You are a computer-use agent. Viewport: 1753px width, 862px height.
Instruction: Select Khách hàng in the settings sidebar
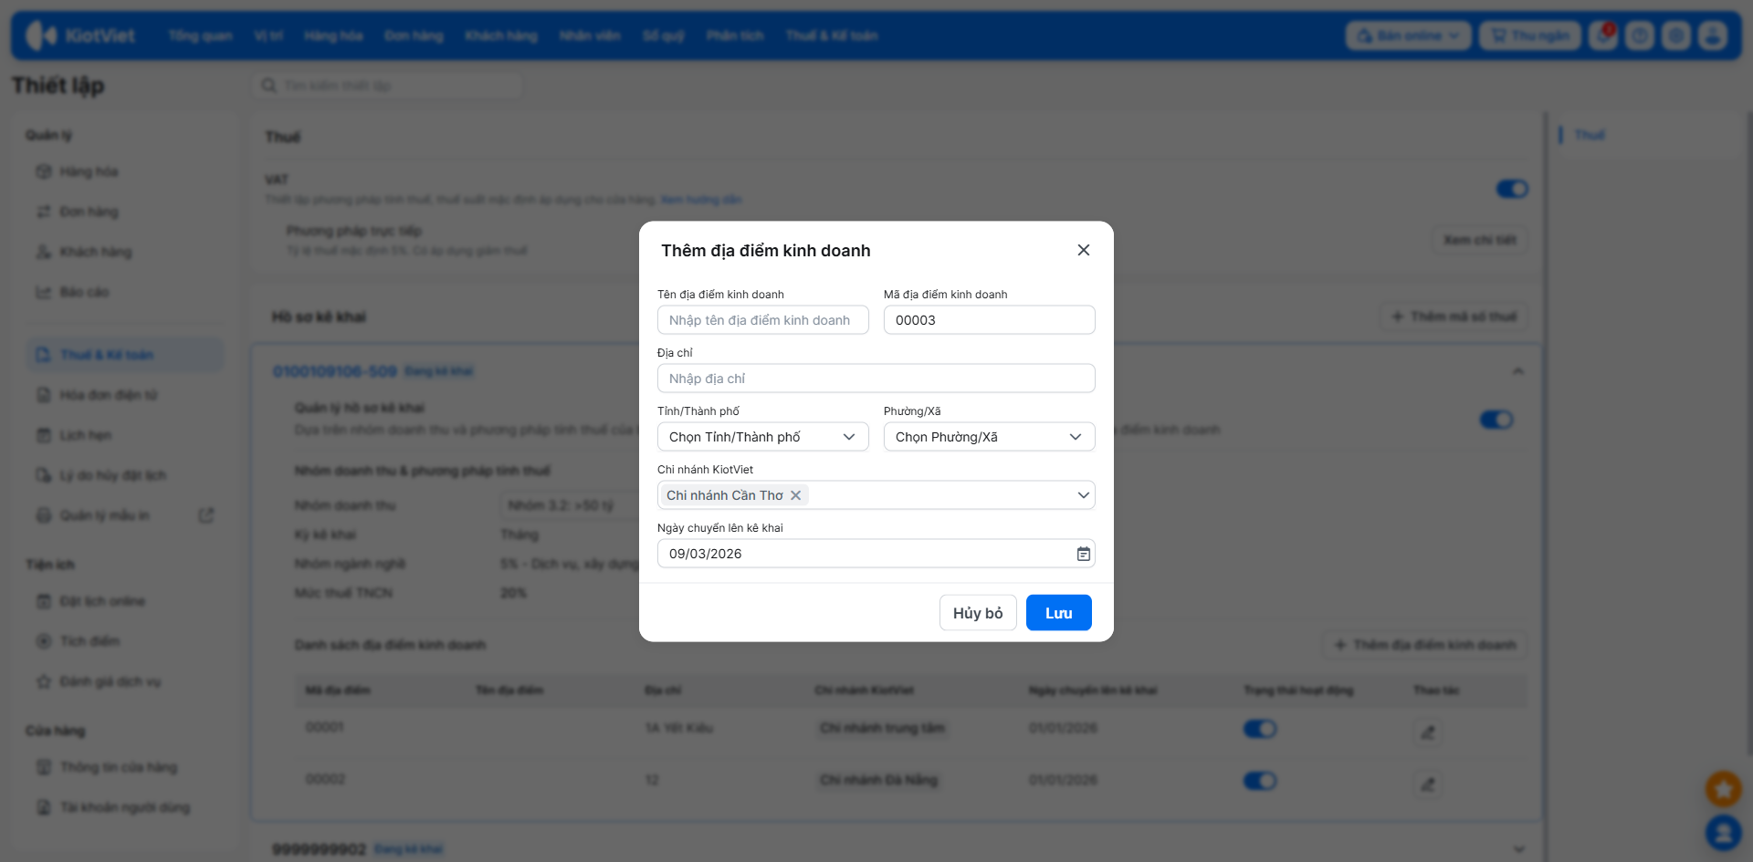[x=125, y=252]
